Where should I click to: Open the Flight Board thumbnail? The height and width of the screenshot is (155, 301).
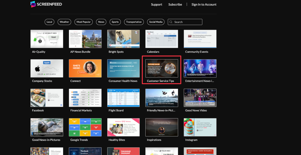(x=123, y=98)
